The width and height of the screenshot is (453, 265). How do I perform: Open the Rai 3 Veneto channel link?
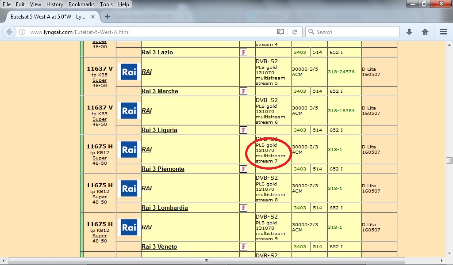click(159, 247)
